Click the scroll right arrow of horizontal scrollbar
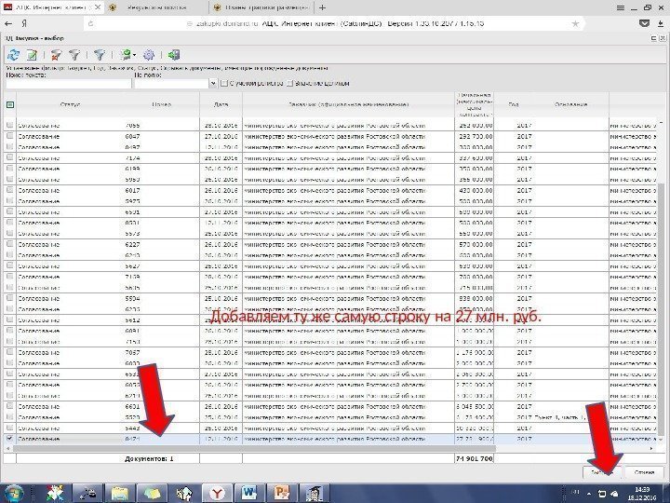The image size is (670, 503). (651, 448)
